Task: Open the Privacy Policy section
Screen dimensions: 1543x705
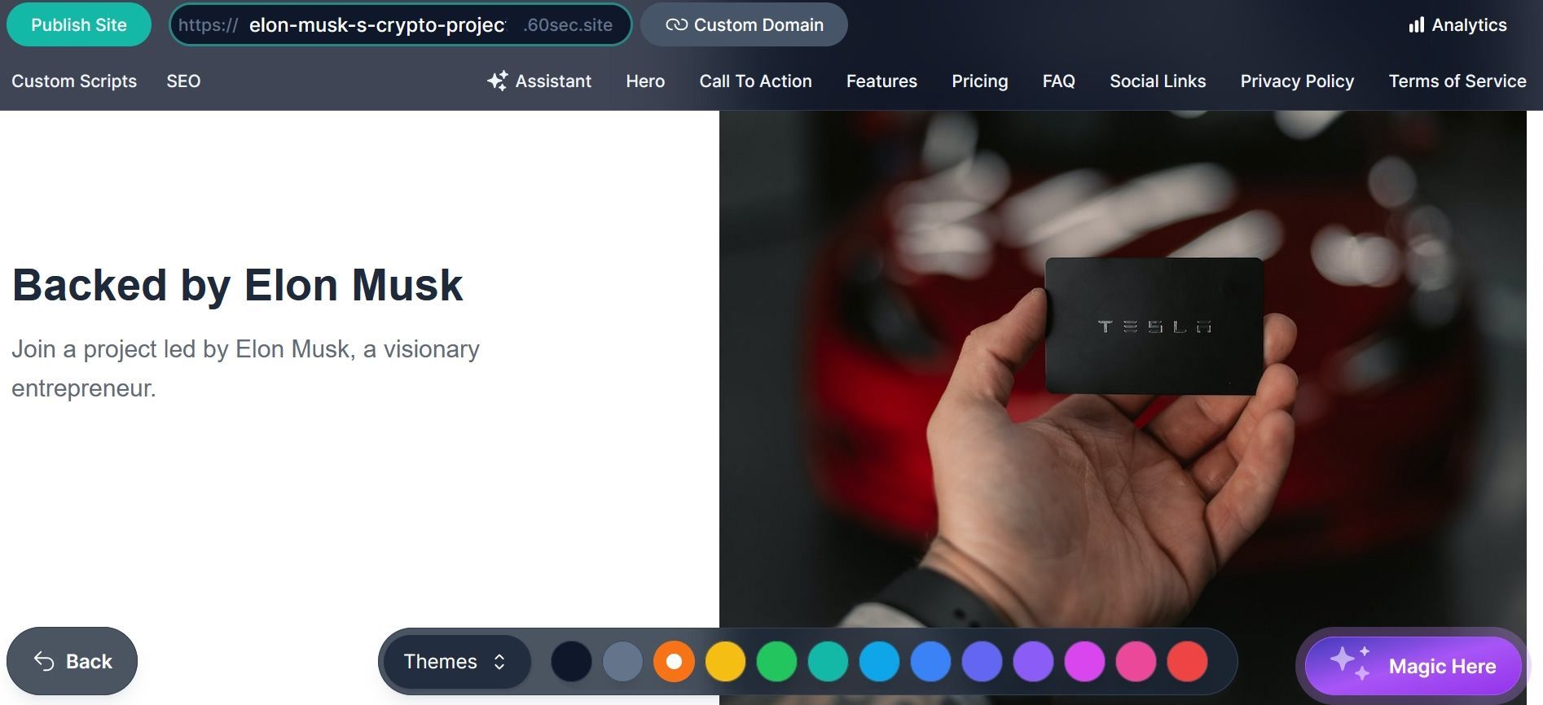Action: pos(1297,81)
